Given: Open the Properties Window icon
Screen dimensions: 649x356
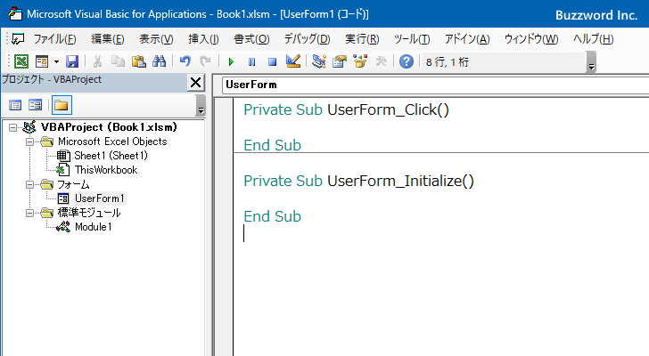Looking at the screenshot, I should tap(340, 61).
